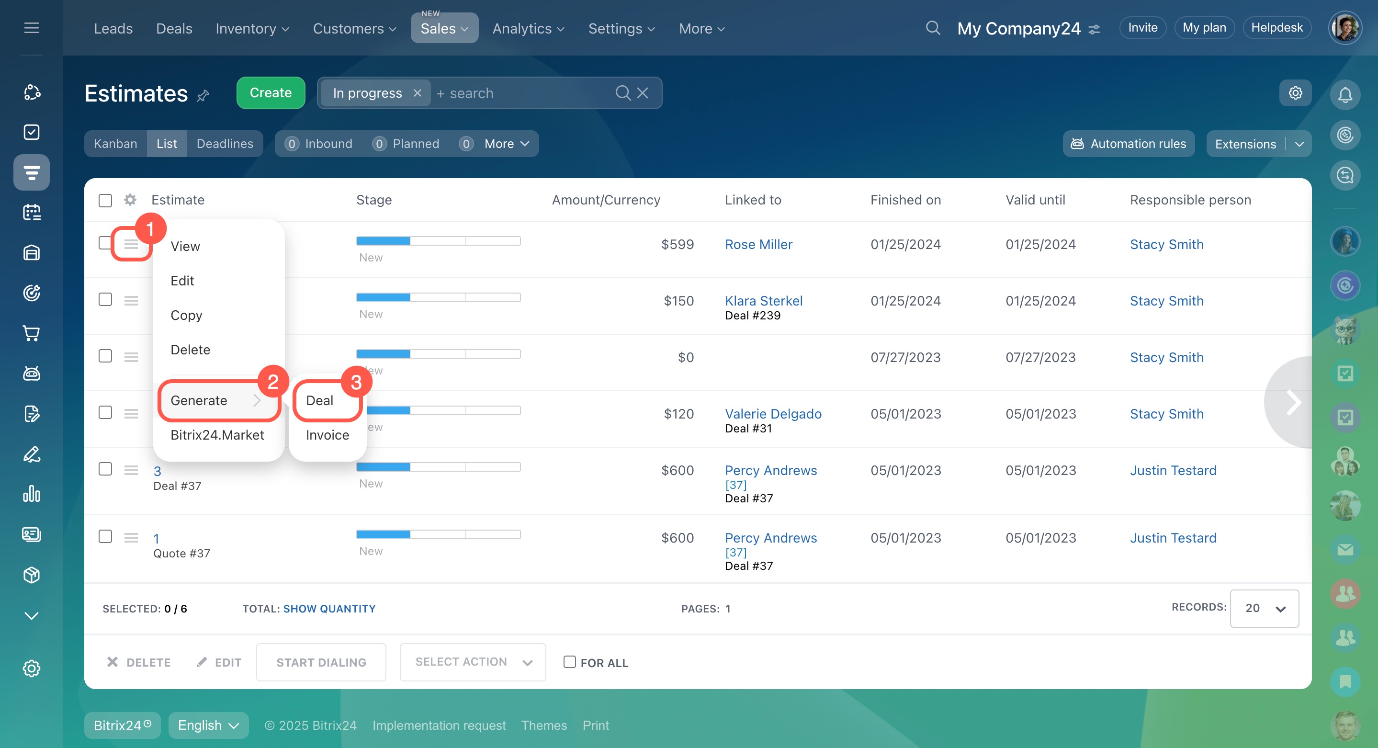The image size is (1378, 748).
Task: Choose Invoice in Generate submenu
Action: point(328,435)
